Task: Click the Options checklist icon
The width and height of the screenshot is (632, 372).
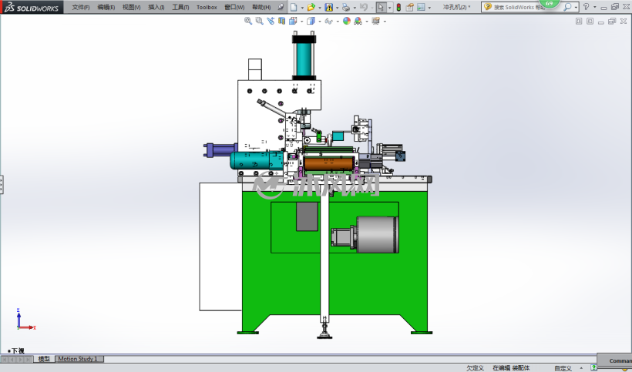Action: 421,7
